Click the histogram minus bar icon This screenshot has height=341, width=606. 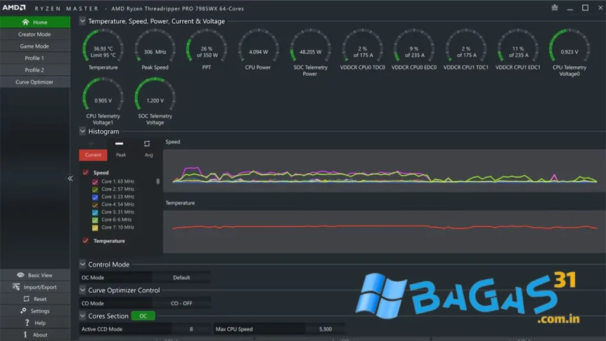[x=119, y=143]
